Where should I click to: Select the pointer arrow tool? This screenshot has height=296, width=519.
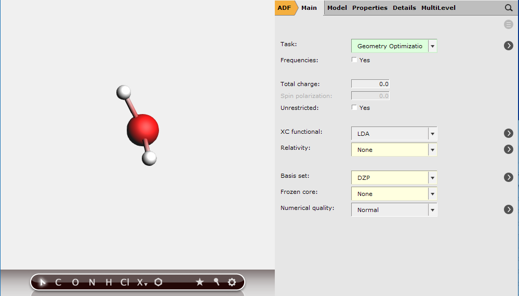(x=44, y=282)
